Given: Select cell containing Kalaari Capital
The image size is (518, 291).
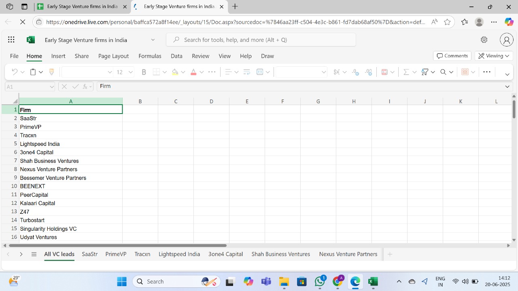Looking at the screenshot, I should click(x=70, y=203).
